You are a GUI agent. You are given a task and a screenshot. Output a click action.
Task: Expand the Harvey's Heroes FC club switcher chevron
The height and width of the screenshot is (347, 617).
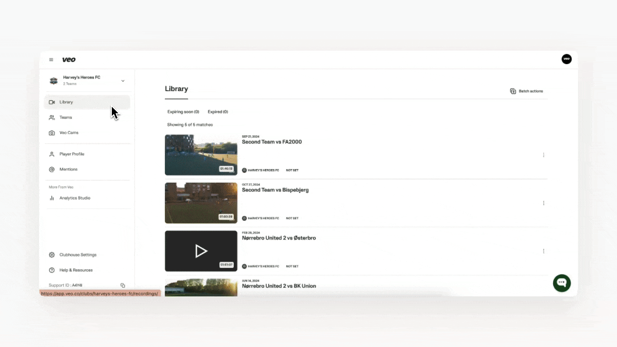tap(123, 80)
